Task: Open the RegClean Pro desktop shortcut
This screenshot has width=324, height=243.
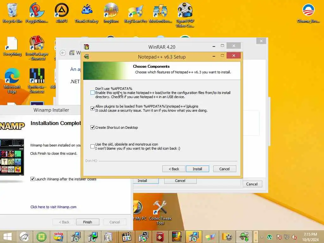Action: [x=135, y=13]
